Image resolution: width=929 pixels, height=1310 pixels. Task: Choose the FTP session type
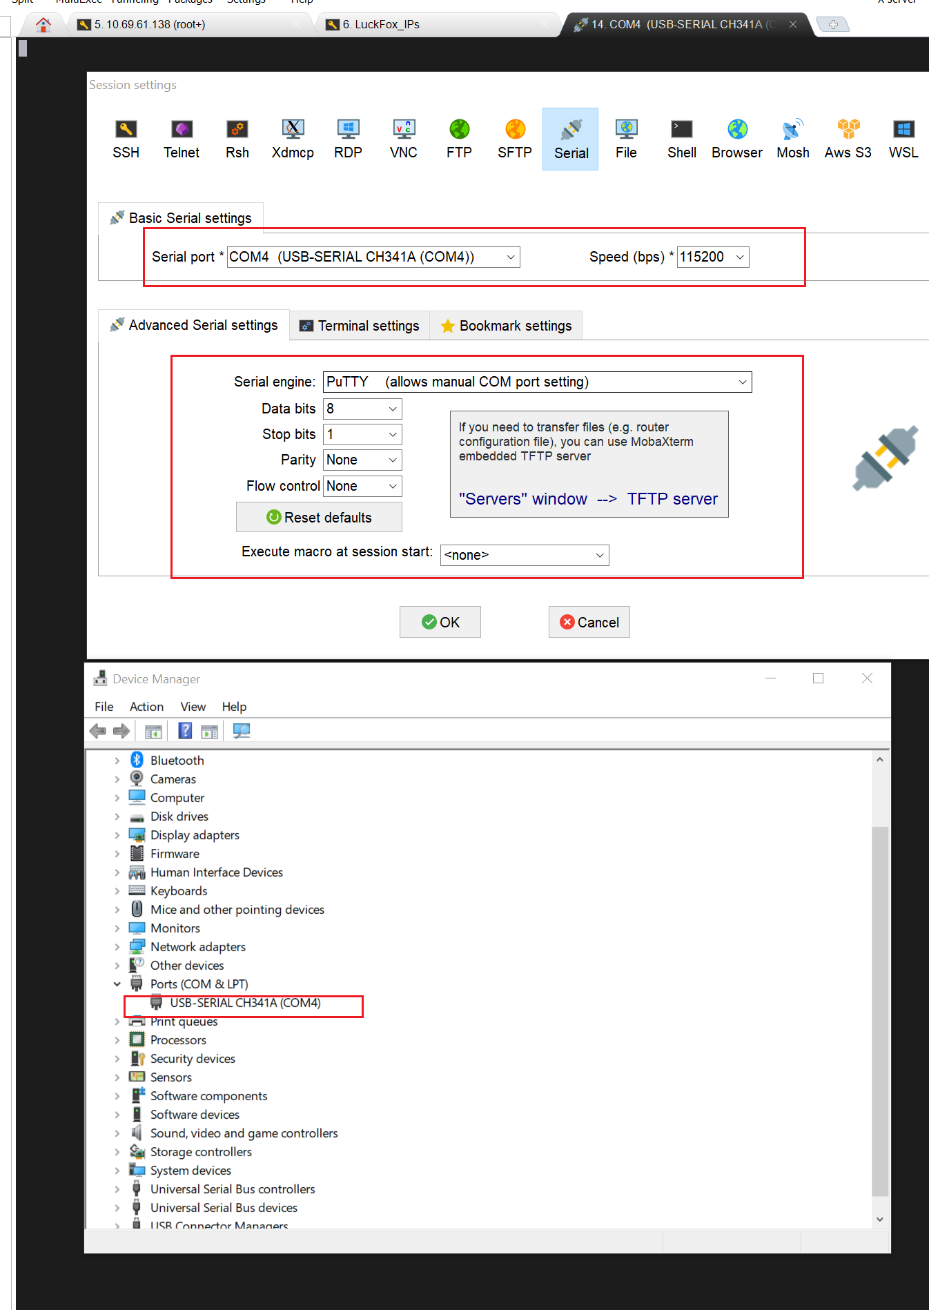coord(459,139)
